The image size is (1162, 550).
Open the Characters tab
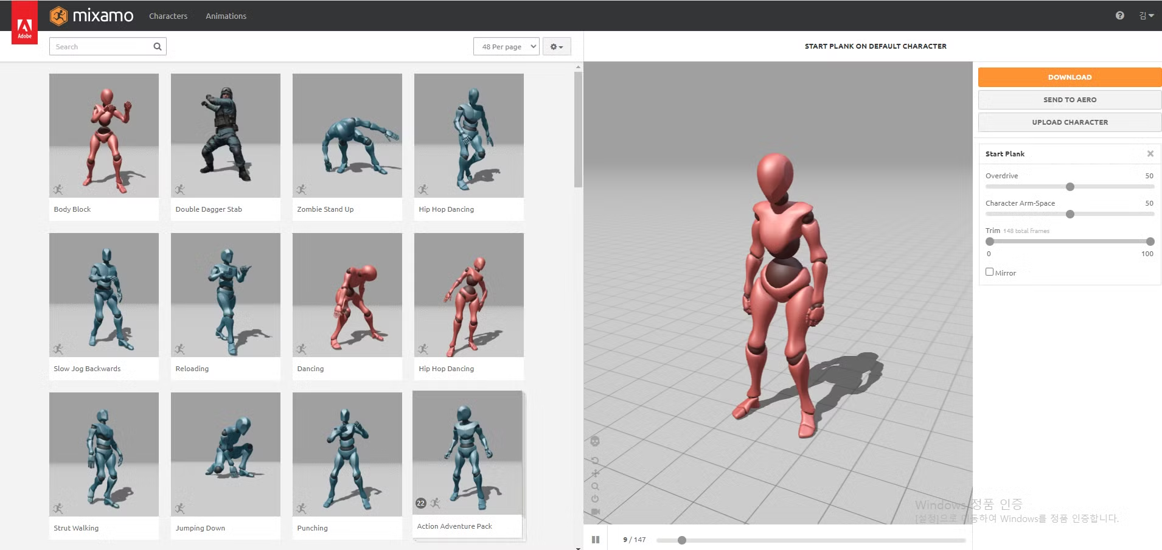pyautogui.click(x=168, y=16)
